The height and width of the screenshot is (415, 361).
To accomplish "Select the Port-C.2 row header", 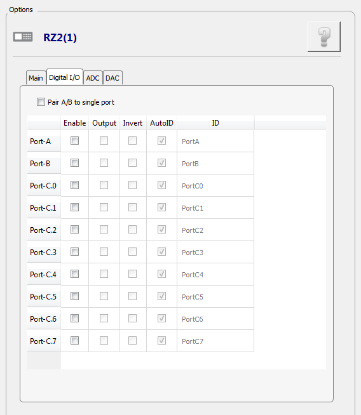I will tap(44, 230).
